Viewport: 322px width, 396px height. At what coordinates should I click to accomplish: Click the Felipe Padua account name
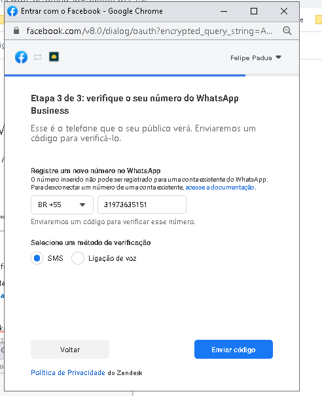[251, 58]
